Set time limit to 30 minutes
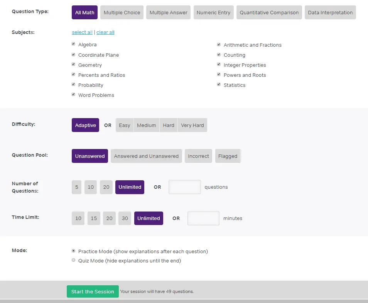 (x=125, y=218)
